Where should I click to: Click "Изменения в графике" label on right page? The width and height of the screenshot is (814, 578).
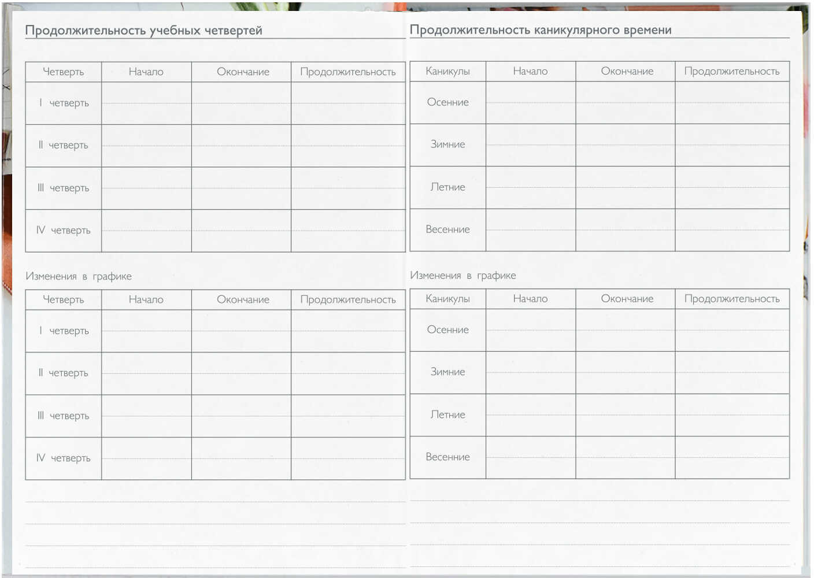[x=462, y=276]
